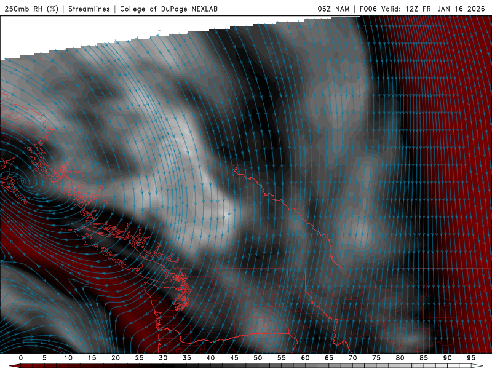Image resolution: width=492 pixels, height=369 pixels.
Task: Click the colorbar scale label "85"
Action: [x=424, y=358]
